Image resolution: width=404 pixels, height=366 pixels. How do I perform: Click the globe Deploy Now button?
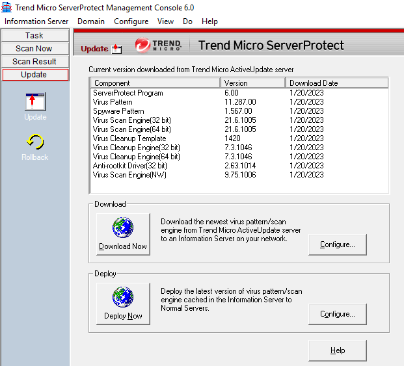pos(123,304)
